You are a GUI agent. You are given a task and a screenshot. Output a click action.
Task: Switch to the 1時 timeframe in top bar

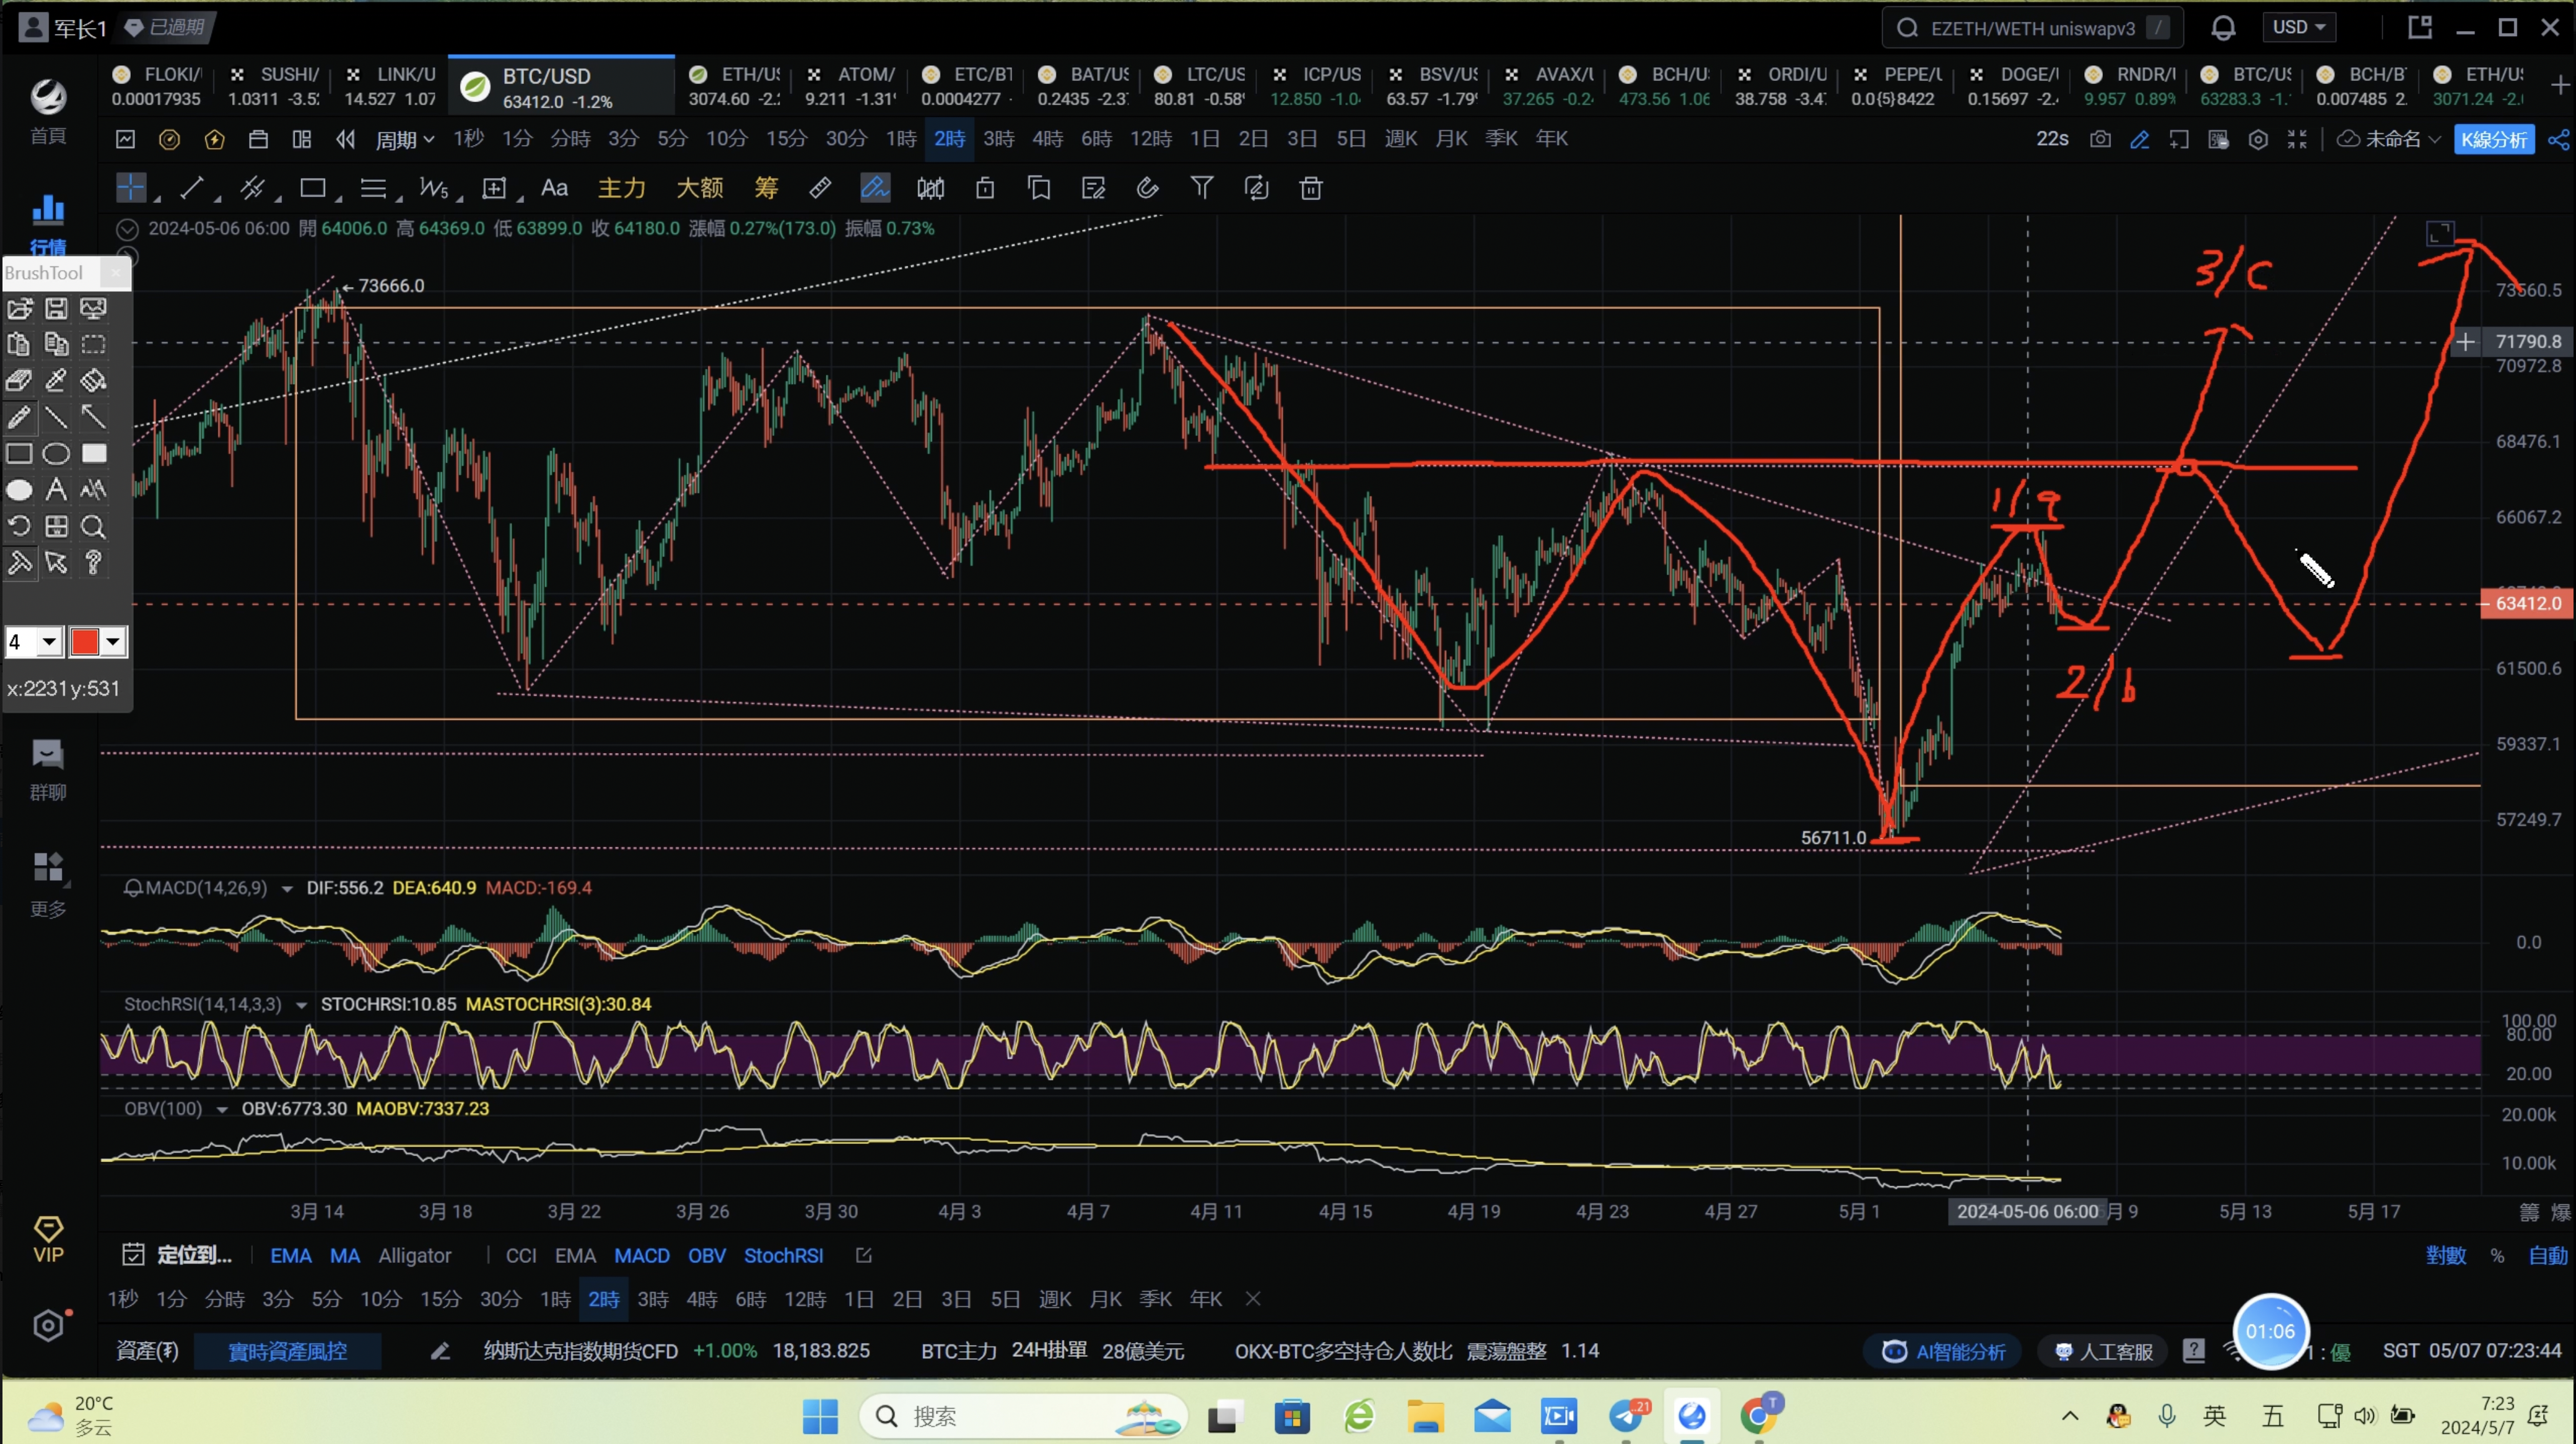(900, 139)
